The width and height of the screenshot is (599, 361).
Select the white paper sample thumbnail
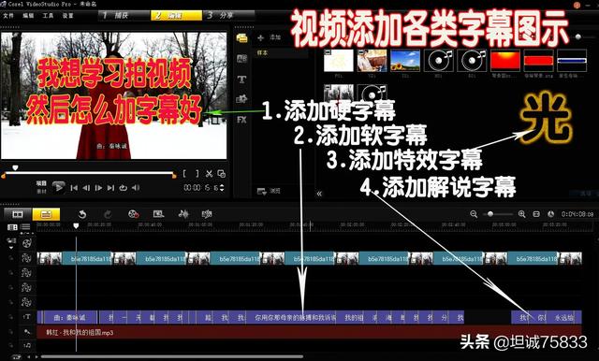pyautogui.click(x=339, y=60)
